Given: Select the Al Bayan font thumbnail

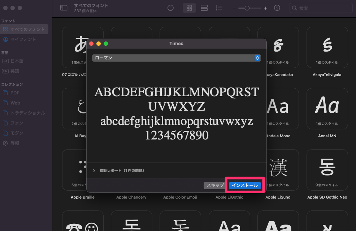Looking at the screenshot, I should tap(74, 108).
